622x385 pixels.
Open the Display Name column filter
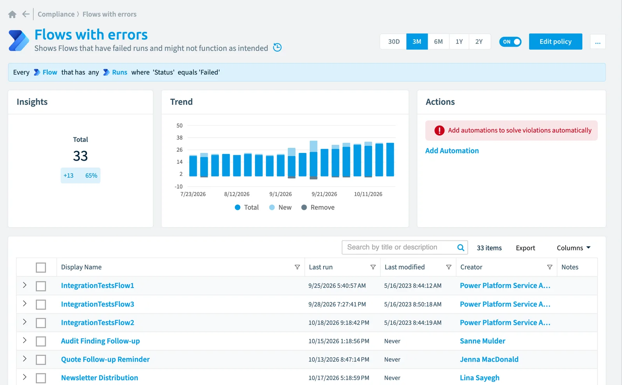(297, 267)
